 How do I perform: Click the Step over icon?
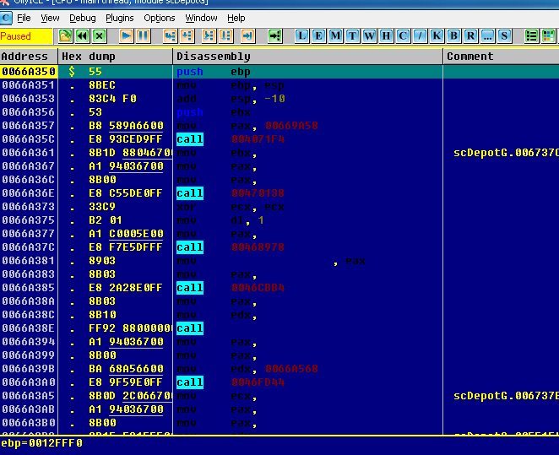coord(187,36)
